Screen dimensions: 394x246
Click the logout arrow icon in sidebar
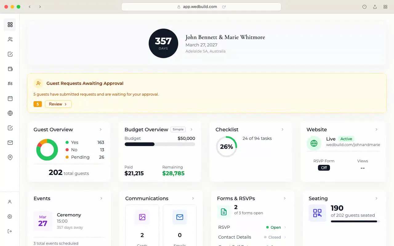(x=10, y=231)
